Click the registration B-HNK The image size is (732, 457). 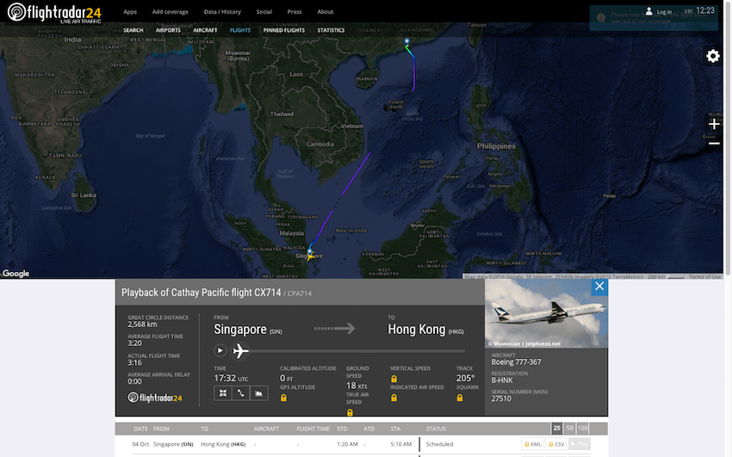[x=502, y=380]
